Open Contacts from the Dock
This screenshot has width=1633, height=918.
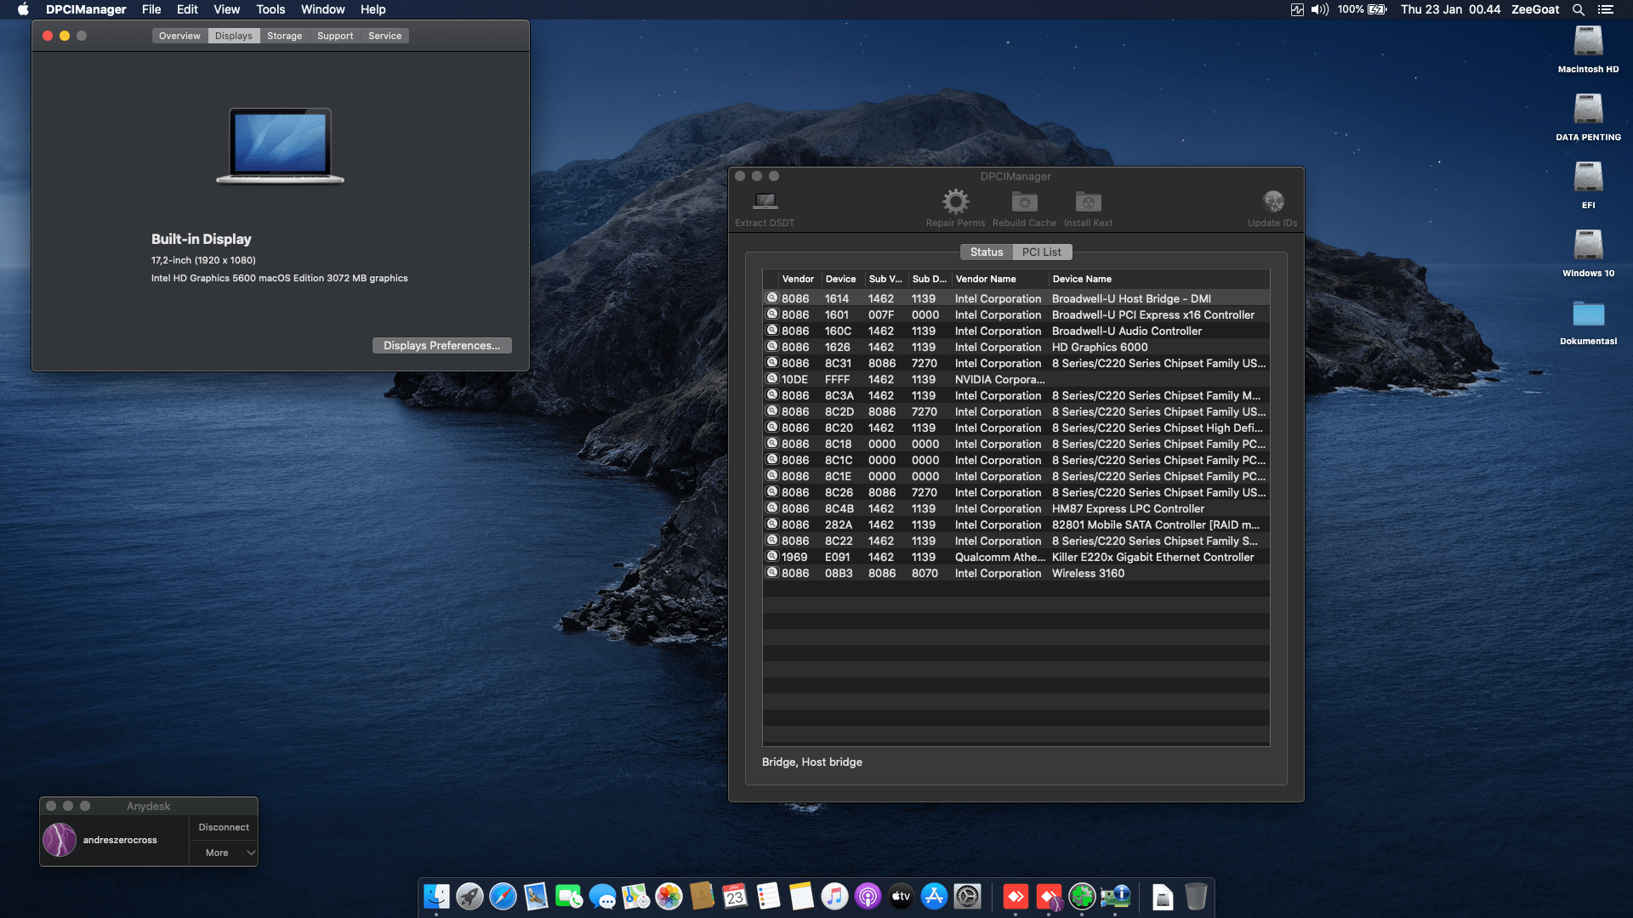click(x=702, y=896)
